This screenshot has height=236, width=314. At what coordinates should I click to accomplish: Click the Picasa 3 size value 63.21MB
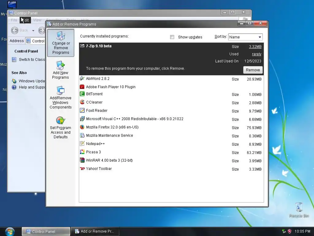click(254, 152)
